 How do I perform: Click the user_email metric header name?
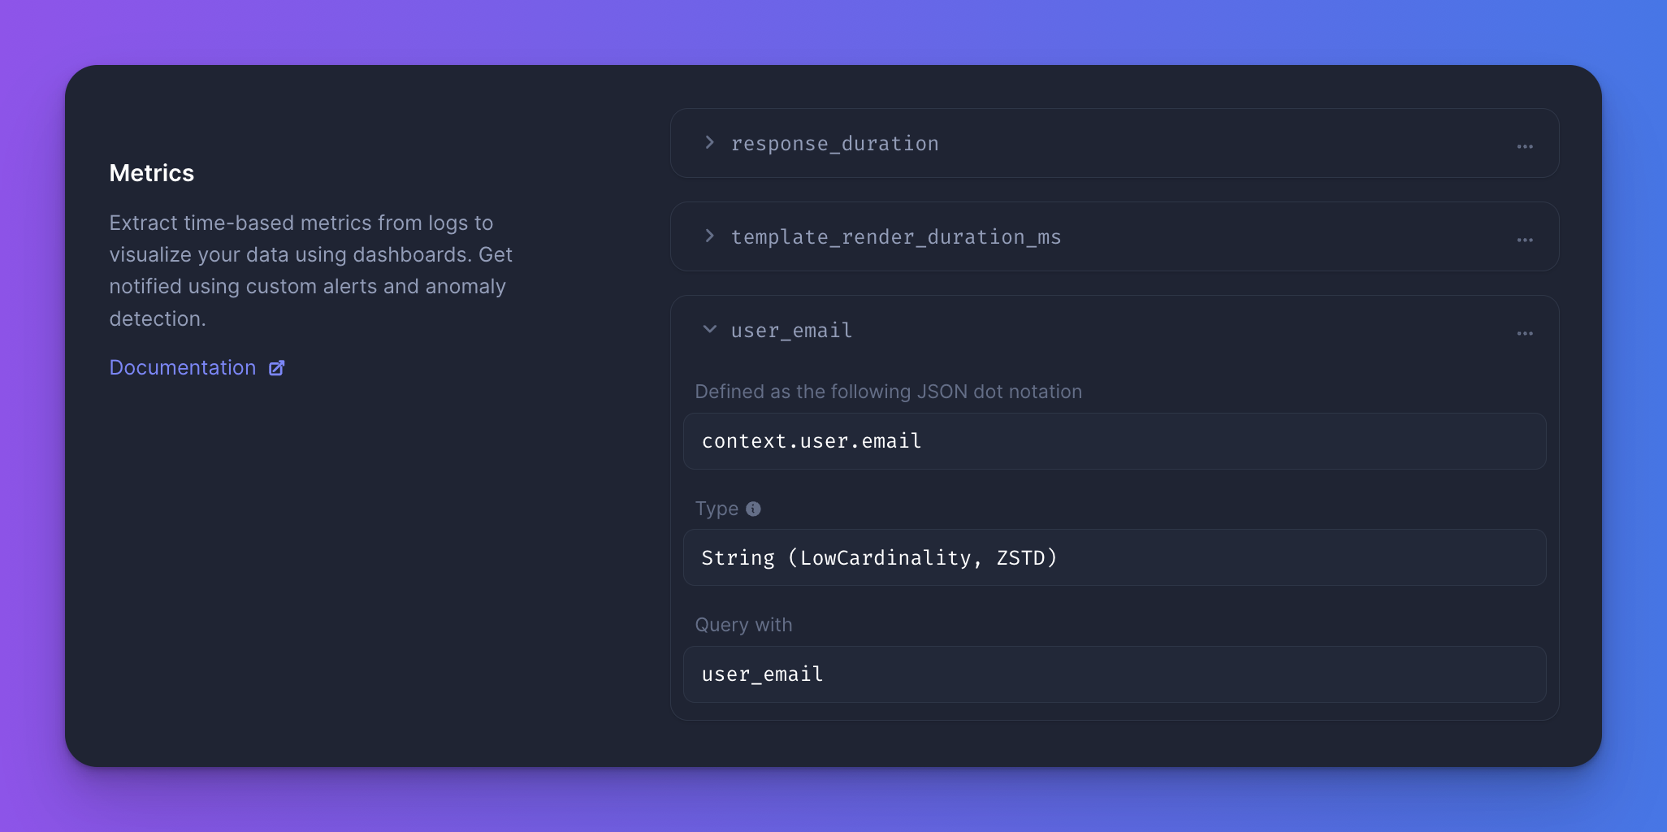[791, 331]
